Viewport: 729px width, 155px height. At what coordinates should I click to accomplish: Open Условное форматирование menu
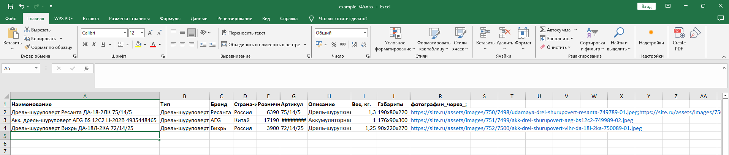[395, 39]
